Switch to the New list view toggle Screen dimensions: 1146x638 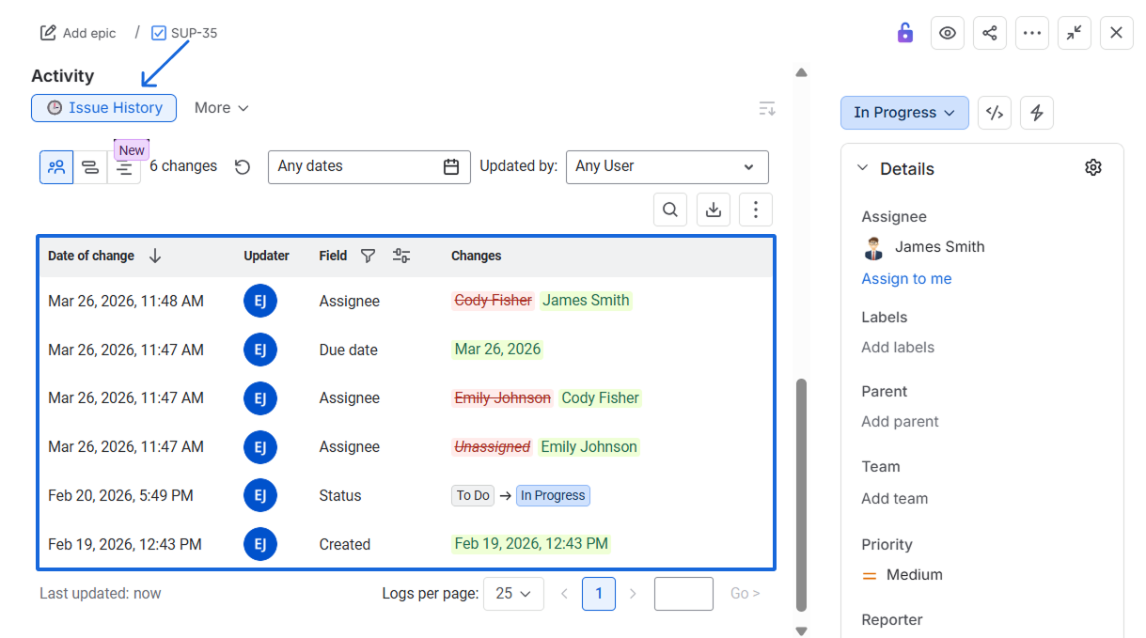point(124,167)
